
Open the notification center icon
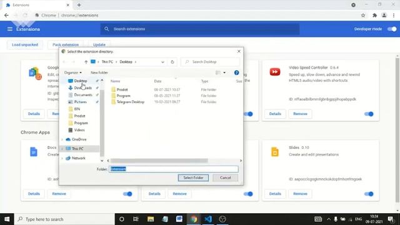click(391, 219)
